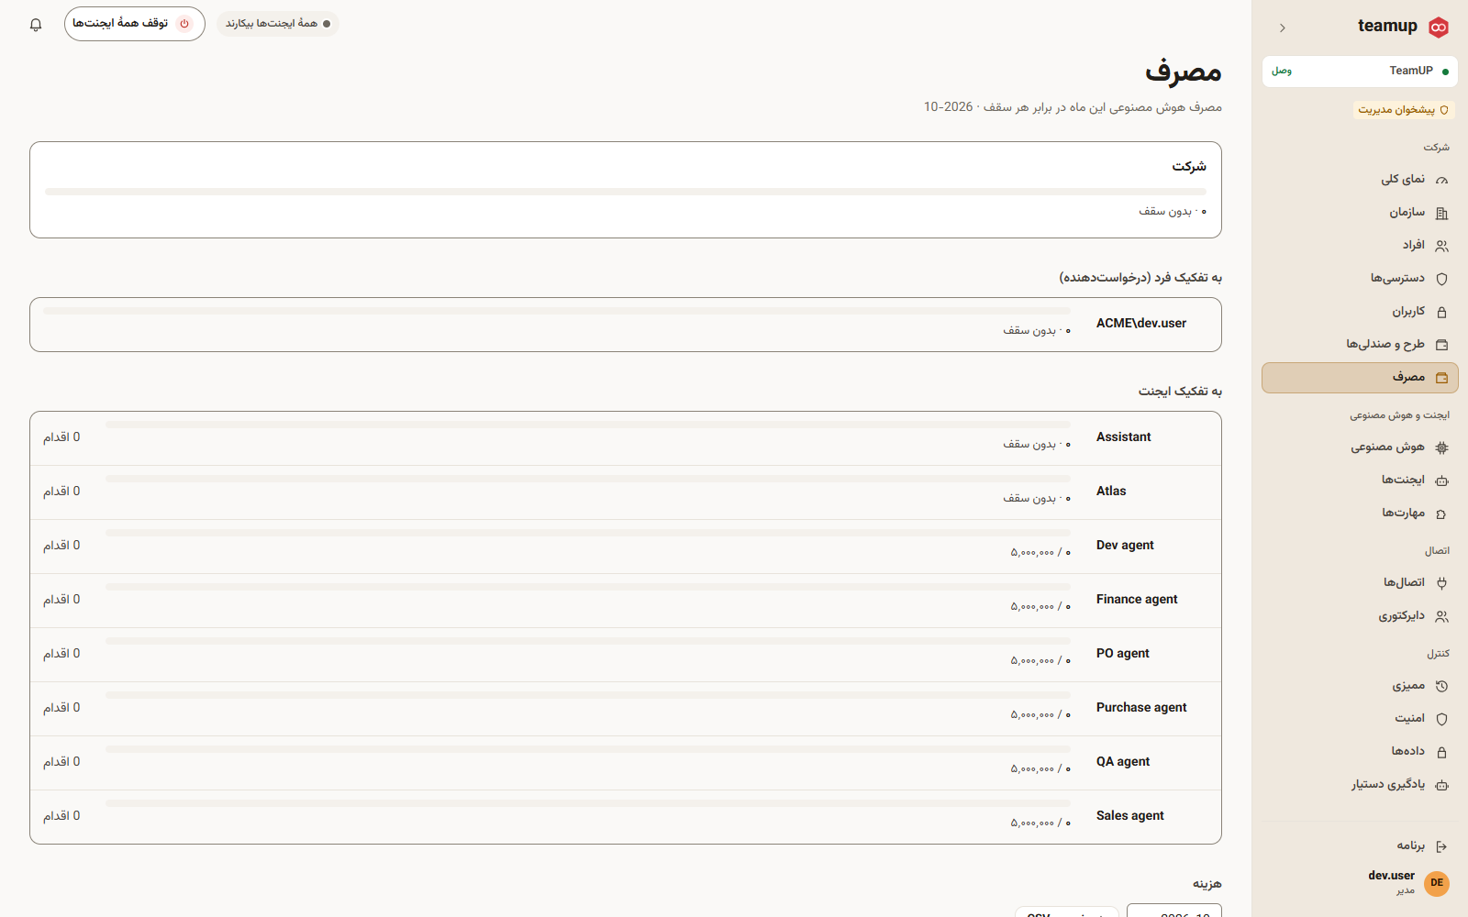
Task: Click the همهٔ ایجنت‌ها بیکارند status pill
Action: tap(278, 24)
